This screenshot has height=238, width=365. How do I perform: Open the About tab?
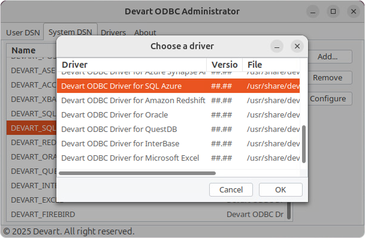coord(145,32)
